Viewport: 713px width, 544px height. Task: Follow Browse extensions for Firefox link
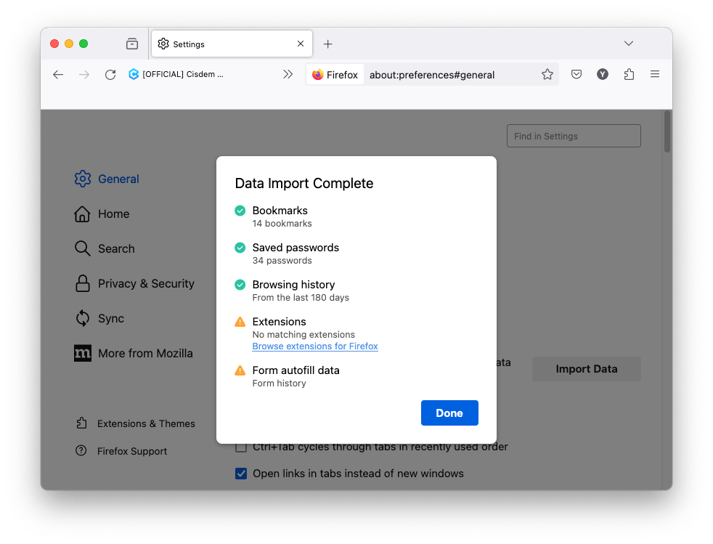315,346
